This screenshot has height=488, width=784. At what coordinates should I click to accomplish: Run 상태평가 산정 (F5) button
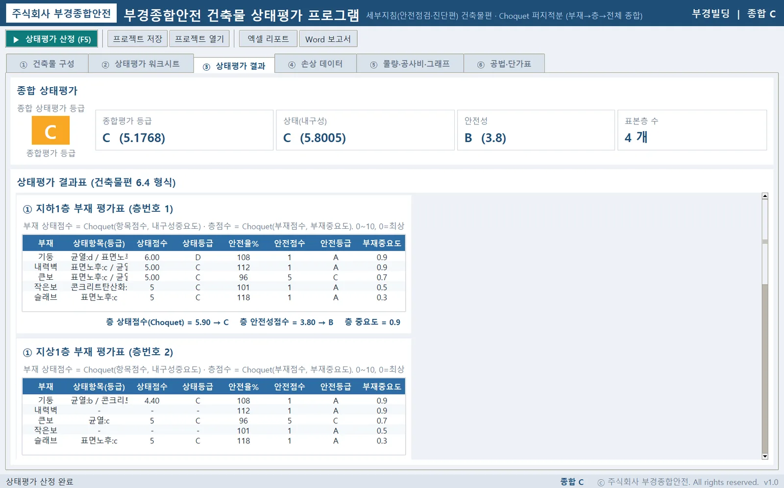coord(51,39)
